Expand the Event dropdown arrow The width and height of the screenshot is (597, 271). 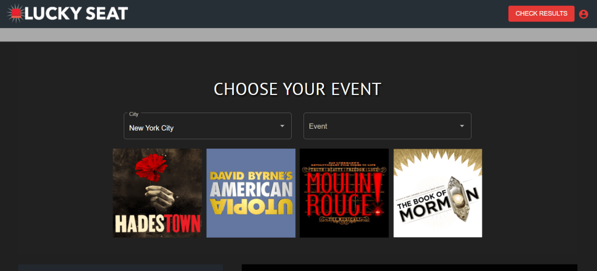(x=462, y=126)
